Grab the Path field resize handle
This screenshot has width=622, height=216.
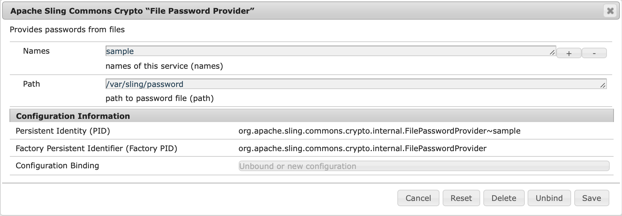pos(603,85)
